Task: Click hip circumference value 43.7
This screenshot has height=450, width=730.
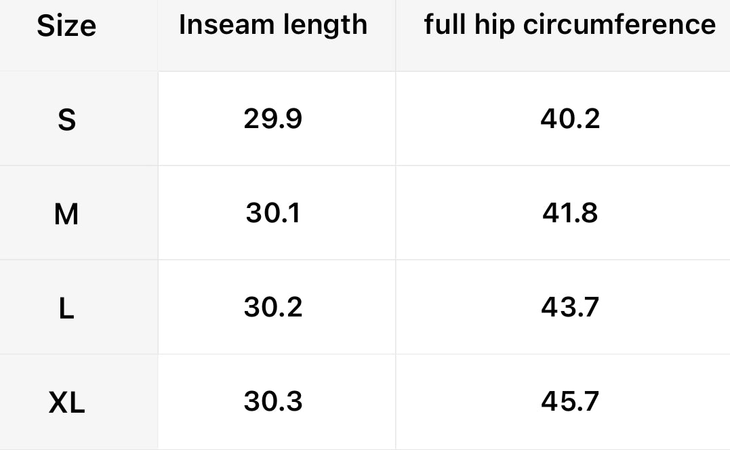Action: (570, 308)
